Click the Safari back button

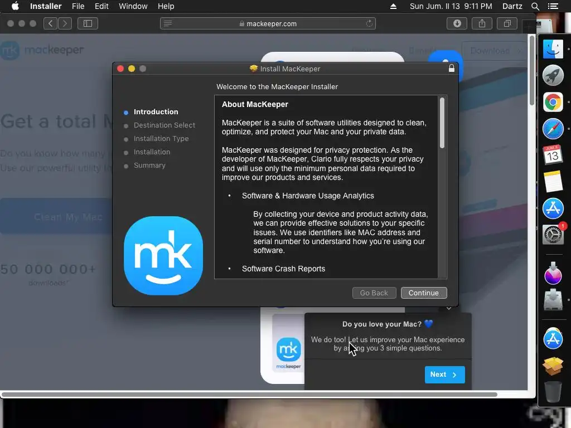click(50, 23)
